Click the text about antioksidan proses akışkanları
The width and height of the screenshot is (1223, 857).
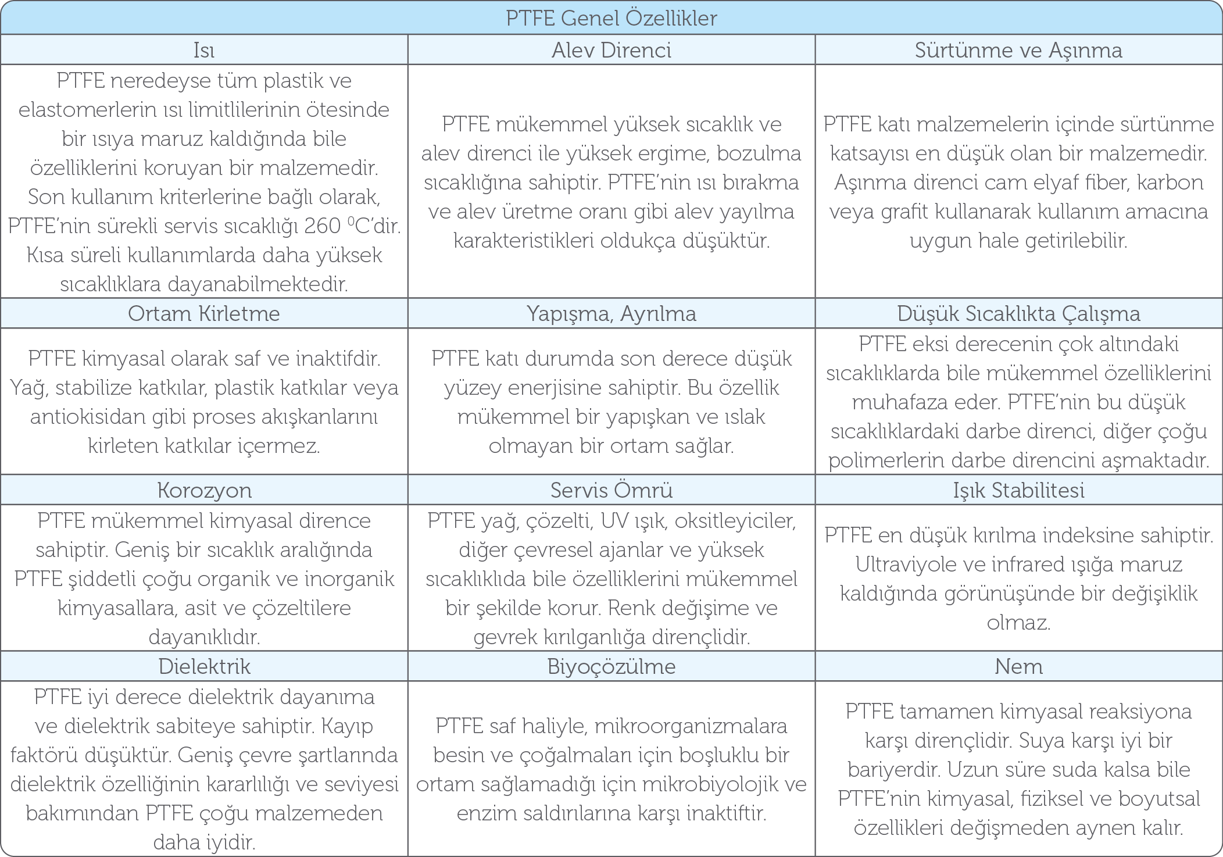[204, 417]
